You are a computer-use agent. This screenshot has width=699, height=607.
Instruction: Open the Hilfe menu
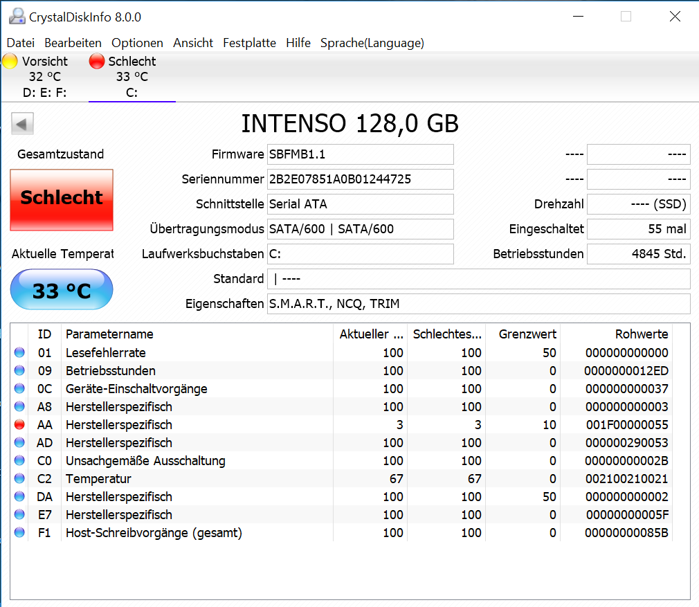tap(298, 43)
